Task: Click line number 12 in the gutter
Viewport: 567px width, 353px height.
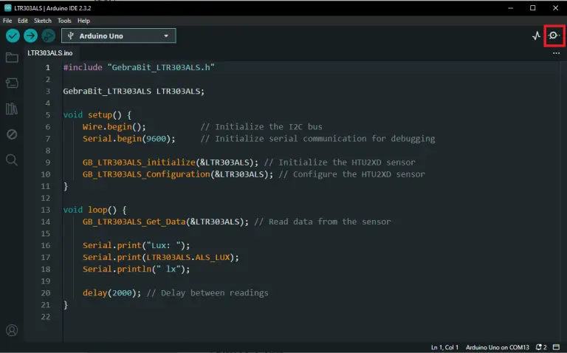Action: [46, 198]
